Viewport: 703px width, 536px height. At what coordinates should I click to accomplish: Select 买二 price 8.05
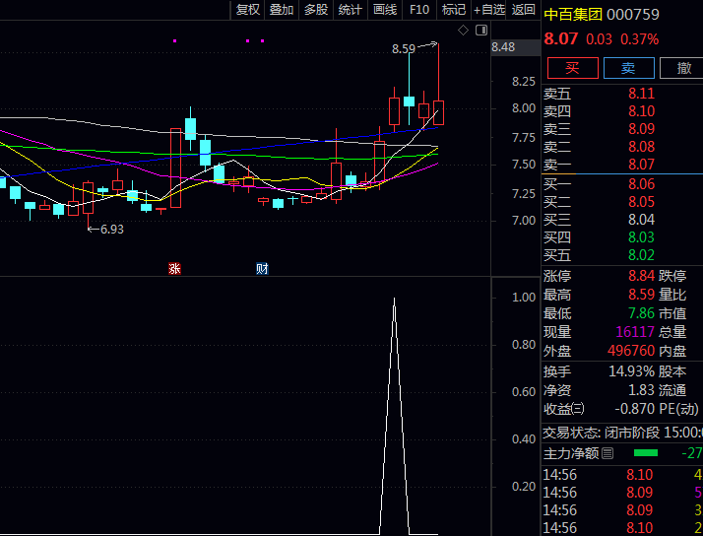pyautogui.click(x=641, y=202)
